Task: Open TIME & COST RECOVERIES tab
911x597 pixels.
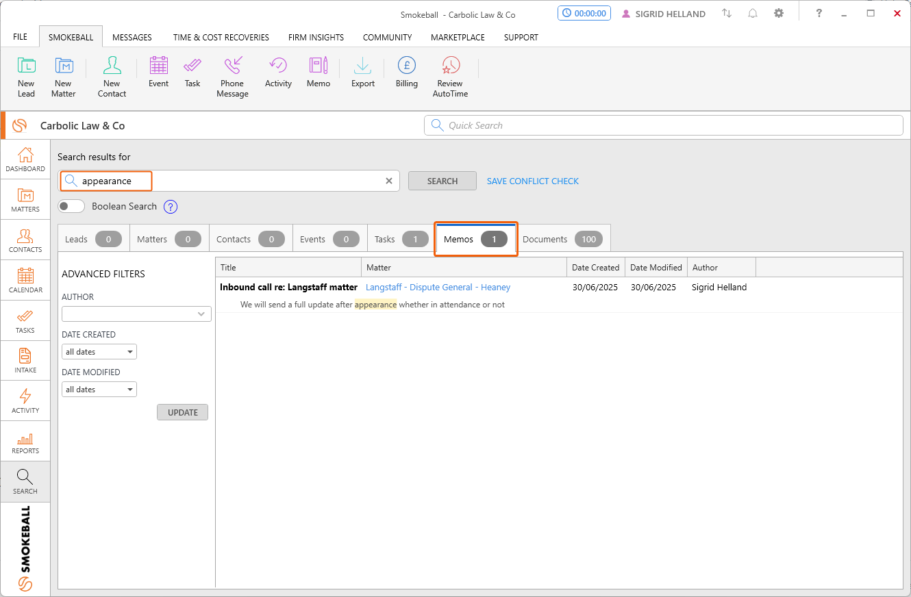Action: pos(221,37)
